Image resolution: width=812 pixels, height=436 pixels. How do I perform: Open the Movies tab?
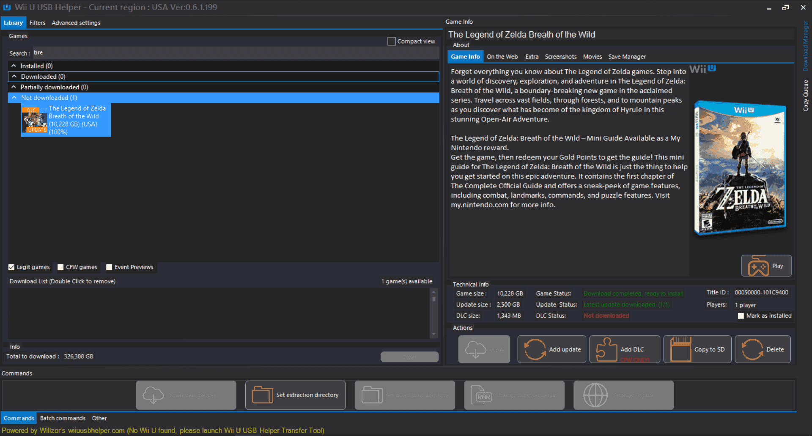click(592, 57)
